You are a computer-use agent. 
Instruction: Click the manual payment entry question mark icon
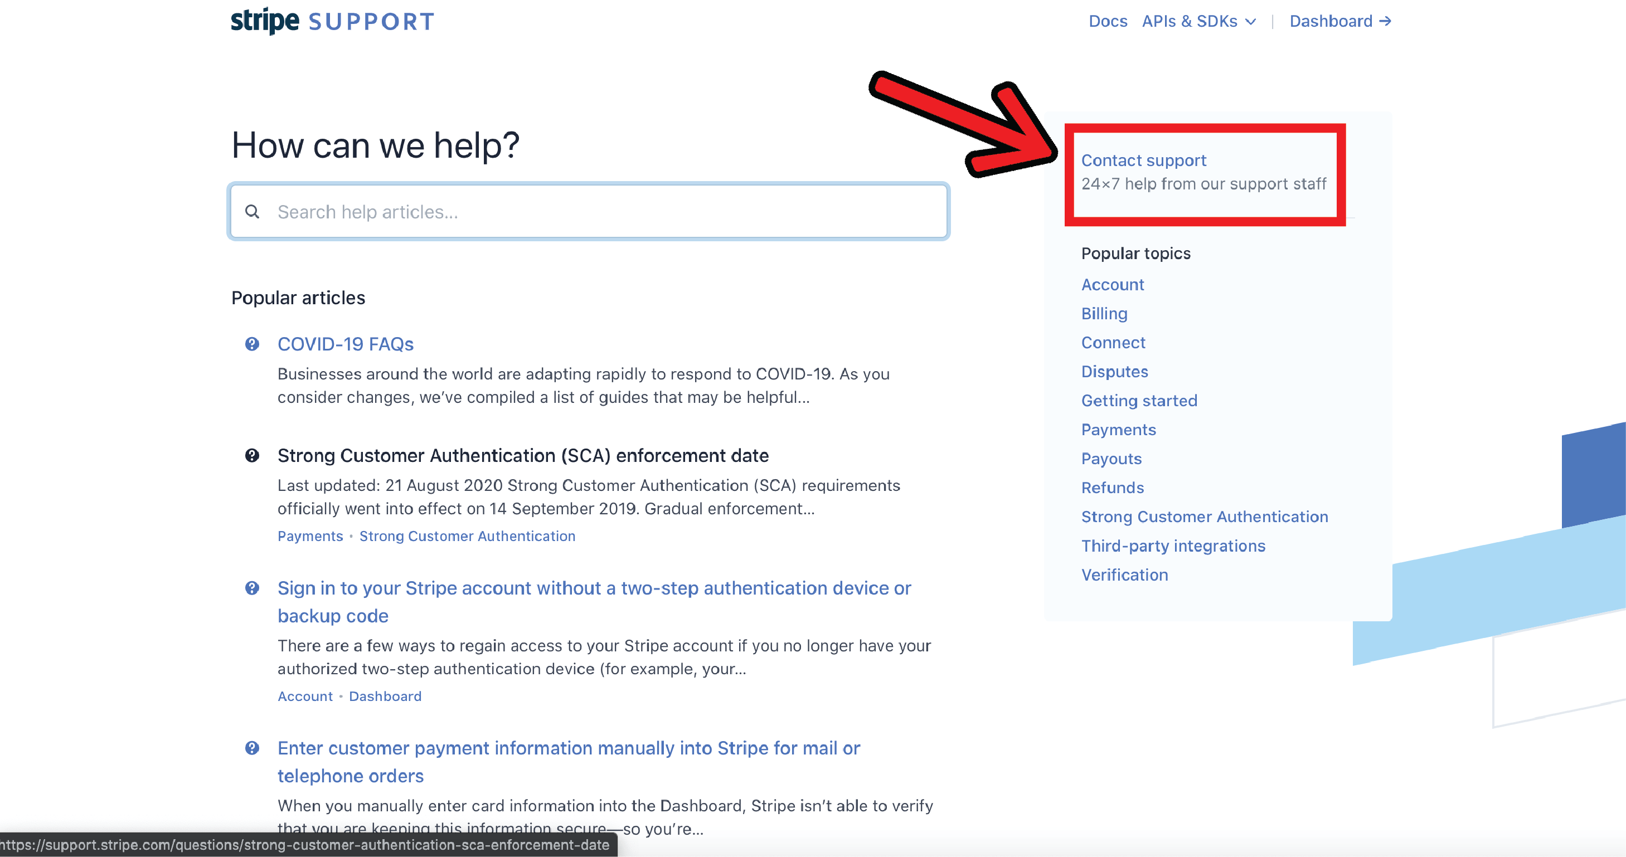tap(253, 747)
